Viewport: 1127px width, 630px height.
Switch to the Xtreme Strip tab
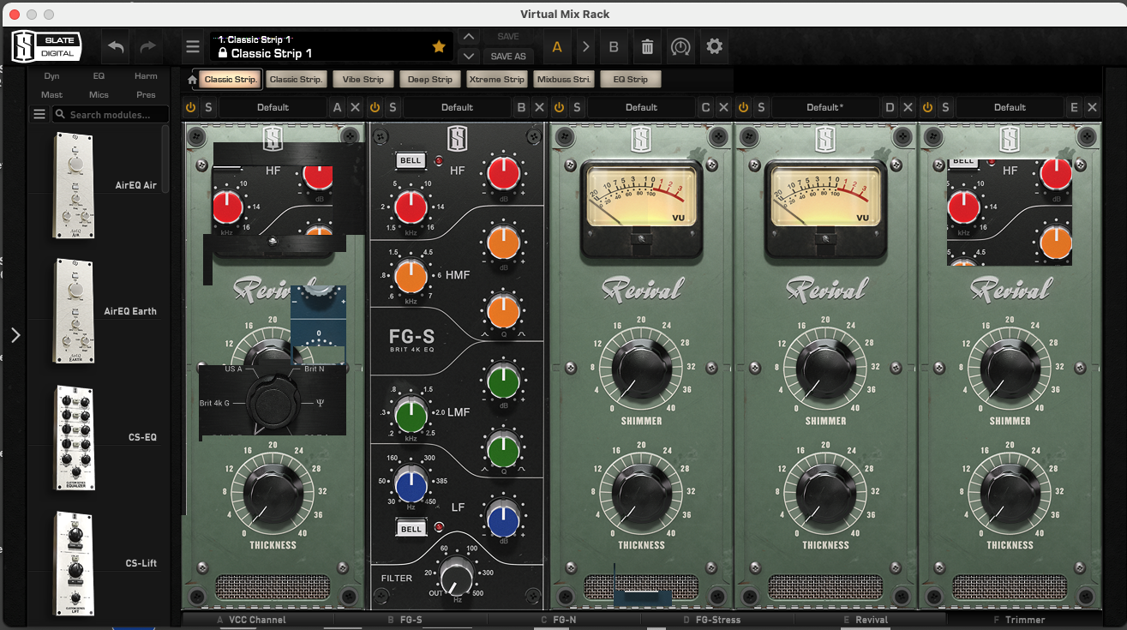pyautogui.click(x=497, y=80)
